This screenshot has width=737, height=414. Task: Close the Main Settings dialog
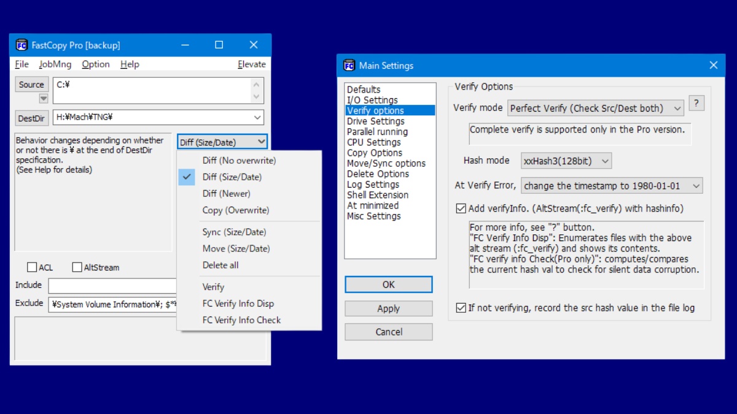[x=713, y=65]
